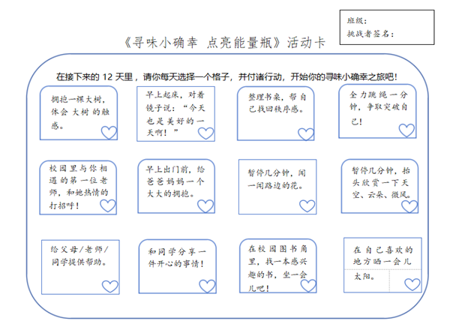Click the heart in the 晒一会儿太阳 card
The height and width of the screenshot is (333, 450).
[412, 284]
